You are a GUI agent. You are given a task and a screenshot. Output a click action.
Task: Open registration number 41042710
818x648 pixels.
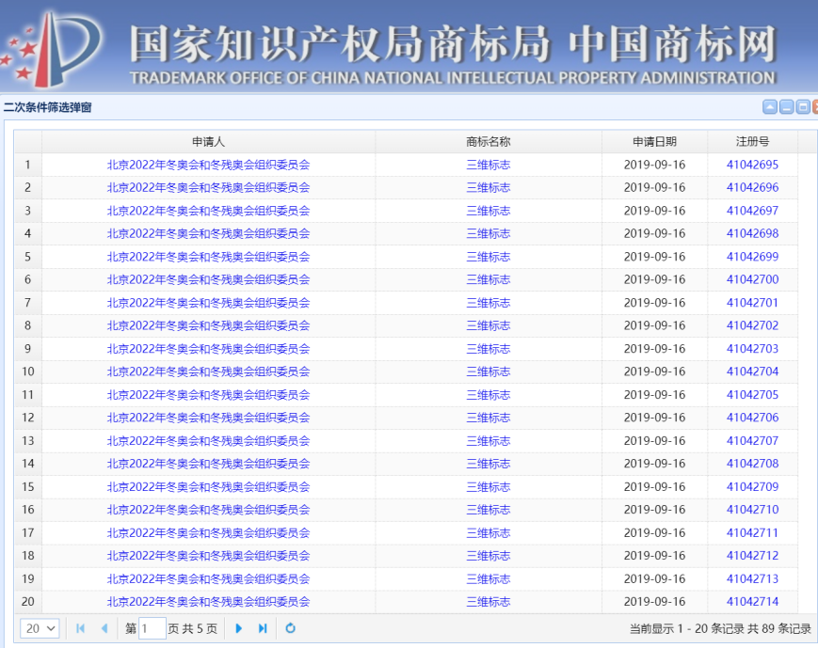click(752, 510)
